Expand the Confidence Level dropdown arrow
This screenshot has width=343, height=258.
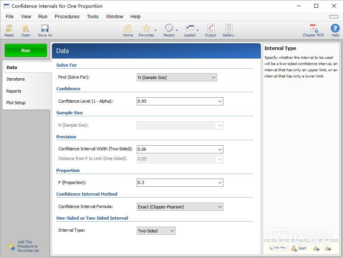coord(220,101)
